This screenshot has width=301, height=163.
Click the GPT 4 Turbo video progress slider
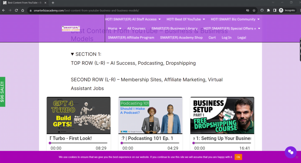point(78,143)
